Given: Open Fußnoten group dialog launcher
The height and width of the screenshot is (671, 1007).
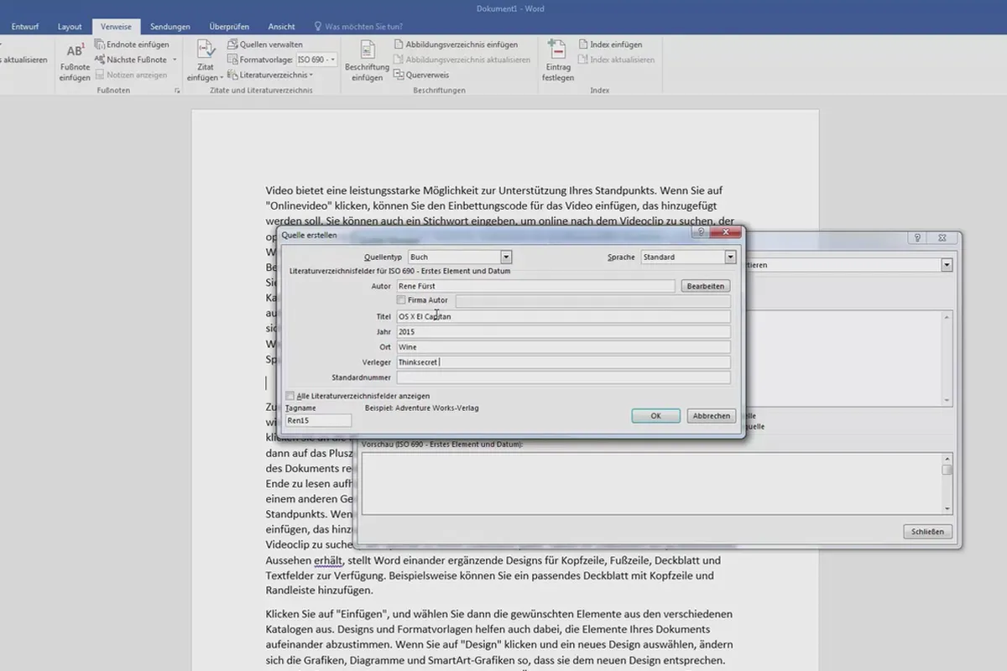Looking at the screenshot, I should coord(177,90).
